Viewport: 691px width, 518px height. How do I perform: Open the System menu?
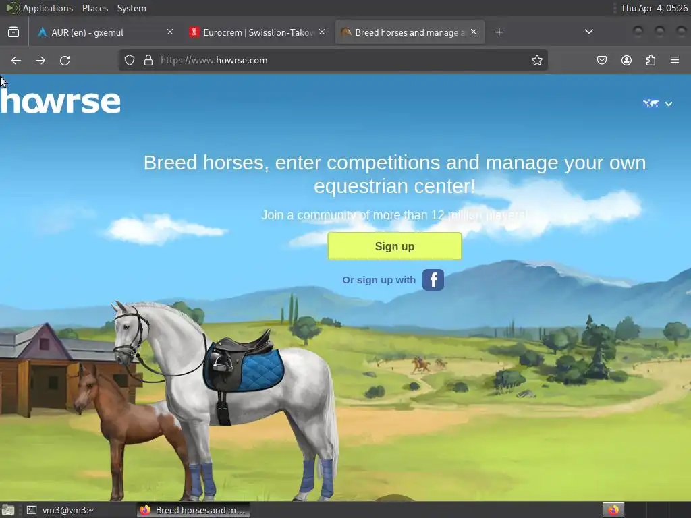(x=132, y=8)
